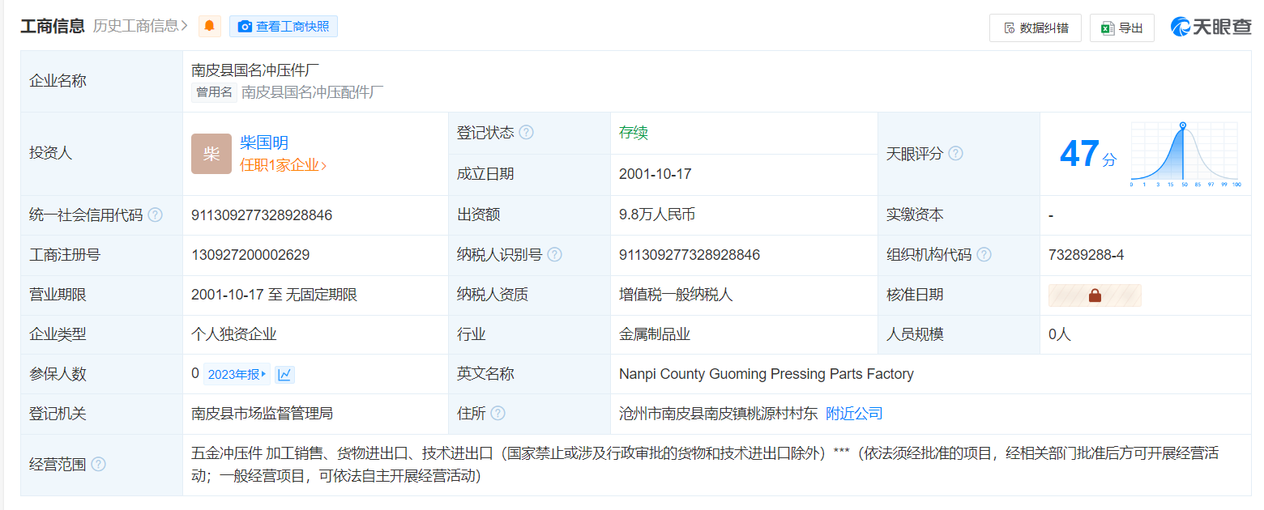Click status value 存续
Screen dimensions: 1264x510
[634, 133]
